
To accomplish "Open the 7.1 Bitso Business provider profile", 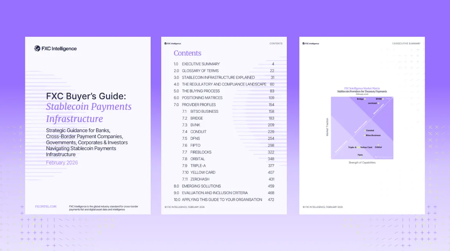I will pyautogui.click(x=204, y=112).
